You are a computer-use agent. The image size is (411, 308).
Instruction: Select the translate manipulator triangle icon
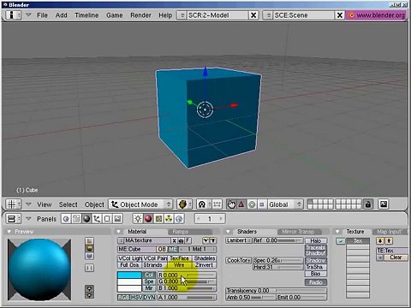pyautogui.click(x=241, y=204)
